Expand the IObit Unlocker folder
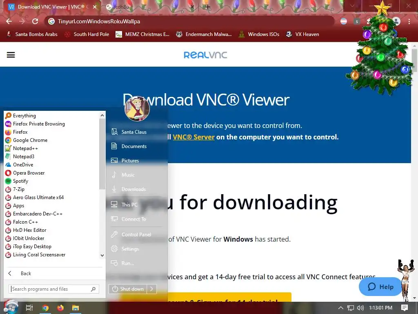This screenshot has height=314, width=418. coord(25,238)
